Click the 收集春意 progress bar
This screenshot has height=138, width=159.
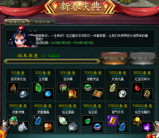point(52,61)
